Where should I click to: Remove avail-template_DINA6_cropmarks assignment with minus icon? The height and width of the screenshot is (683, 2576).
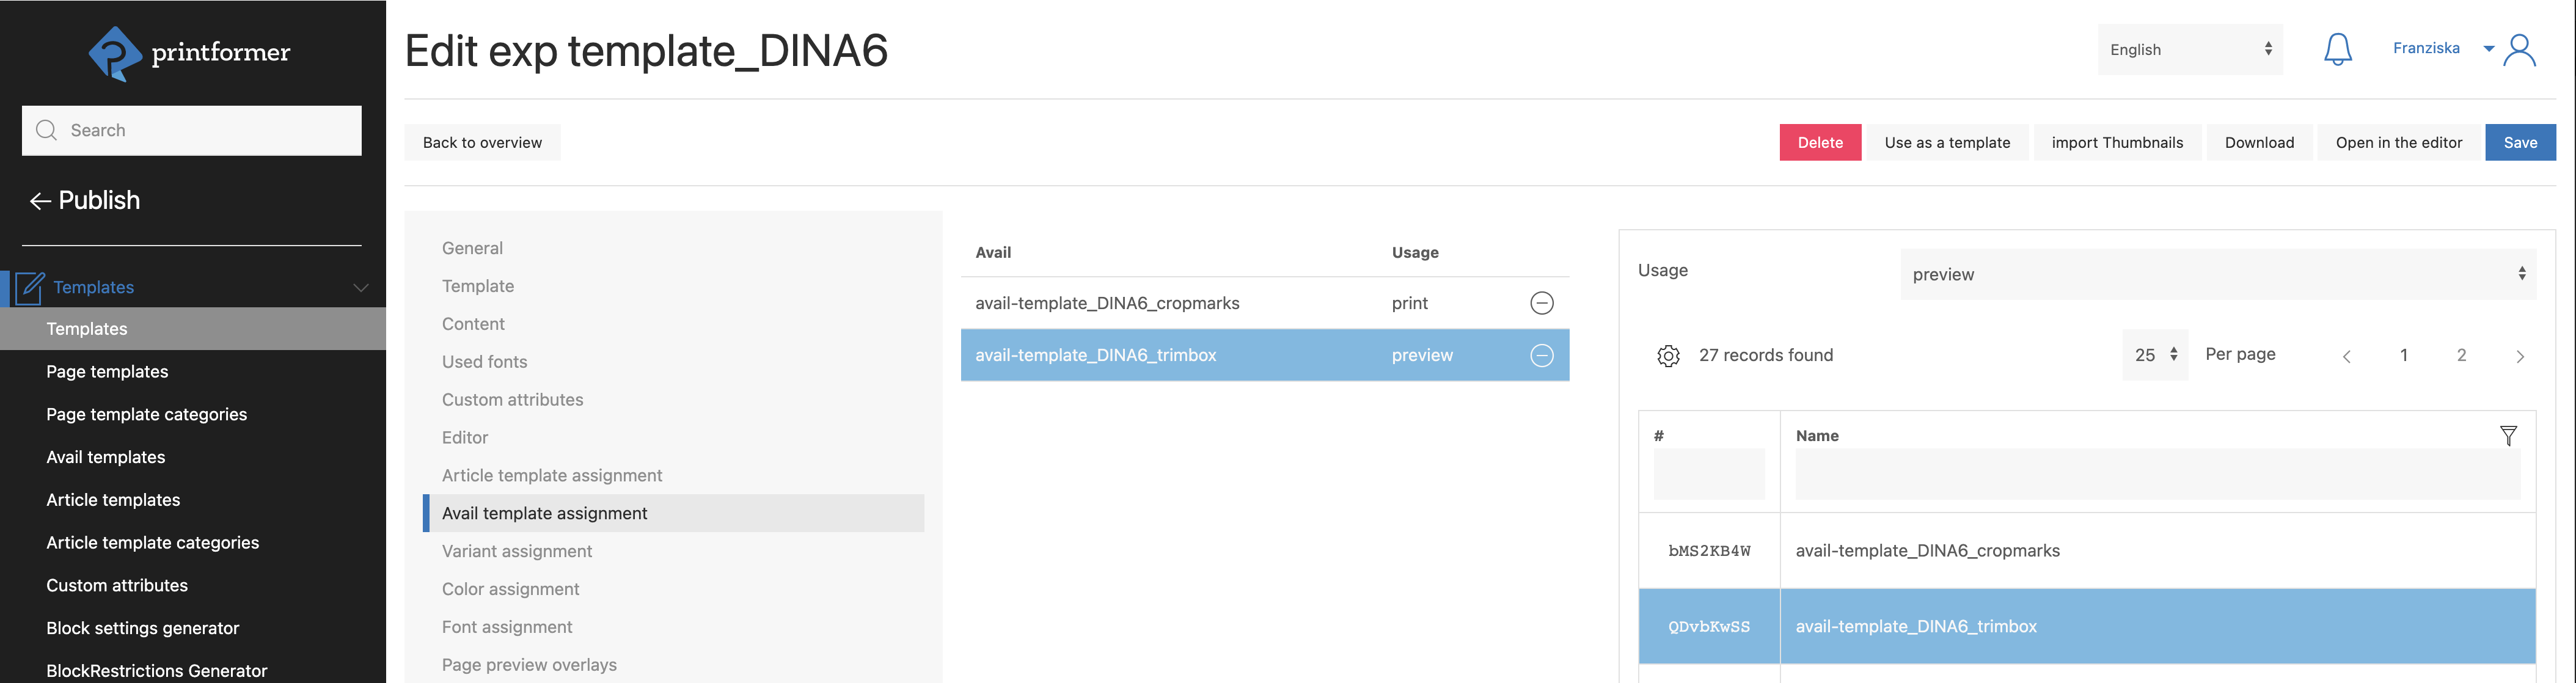point(1541,303)
